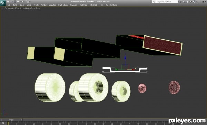Click the keyword search input field
The width and height of the screenshot is (207, 125).
pos(165,2)
